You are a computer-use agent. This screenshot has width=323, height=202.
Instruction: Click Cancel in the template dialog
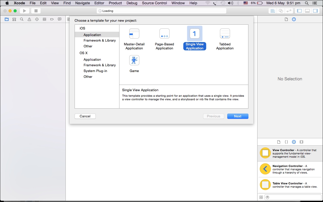tap(85, 116)
